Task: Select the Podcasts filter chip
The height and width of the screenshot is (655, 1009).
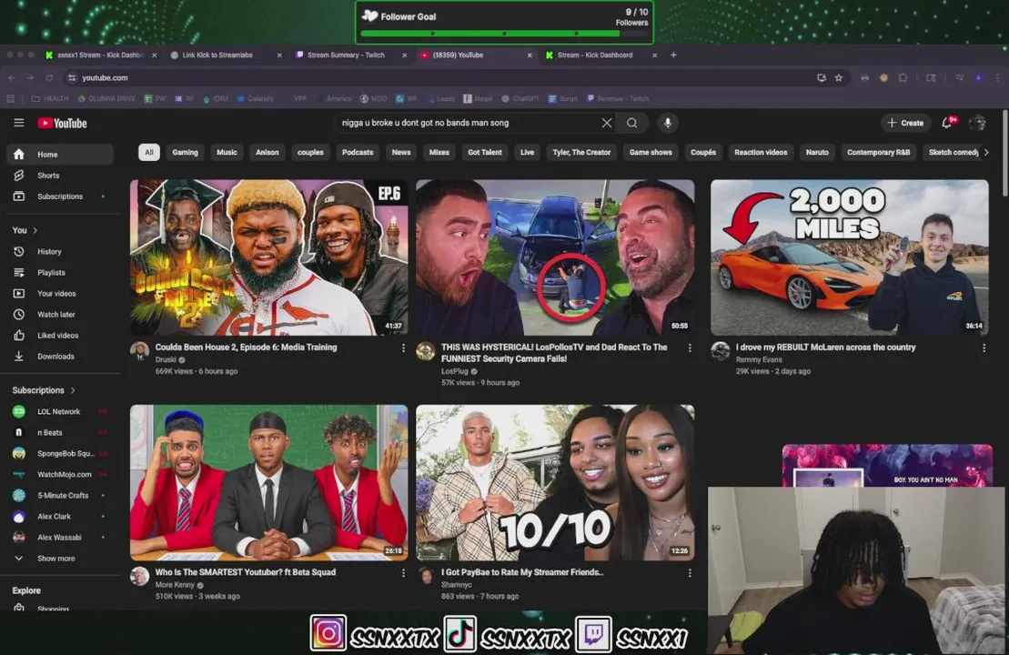Action: pyautogui.click(x=358, y=153)
